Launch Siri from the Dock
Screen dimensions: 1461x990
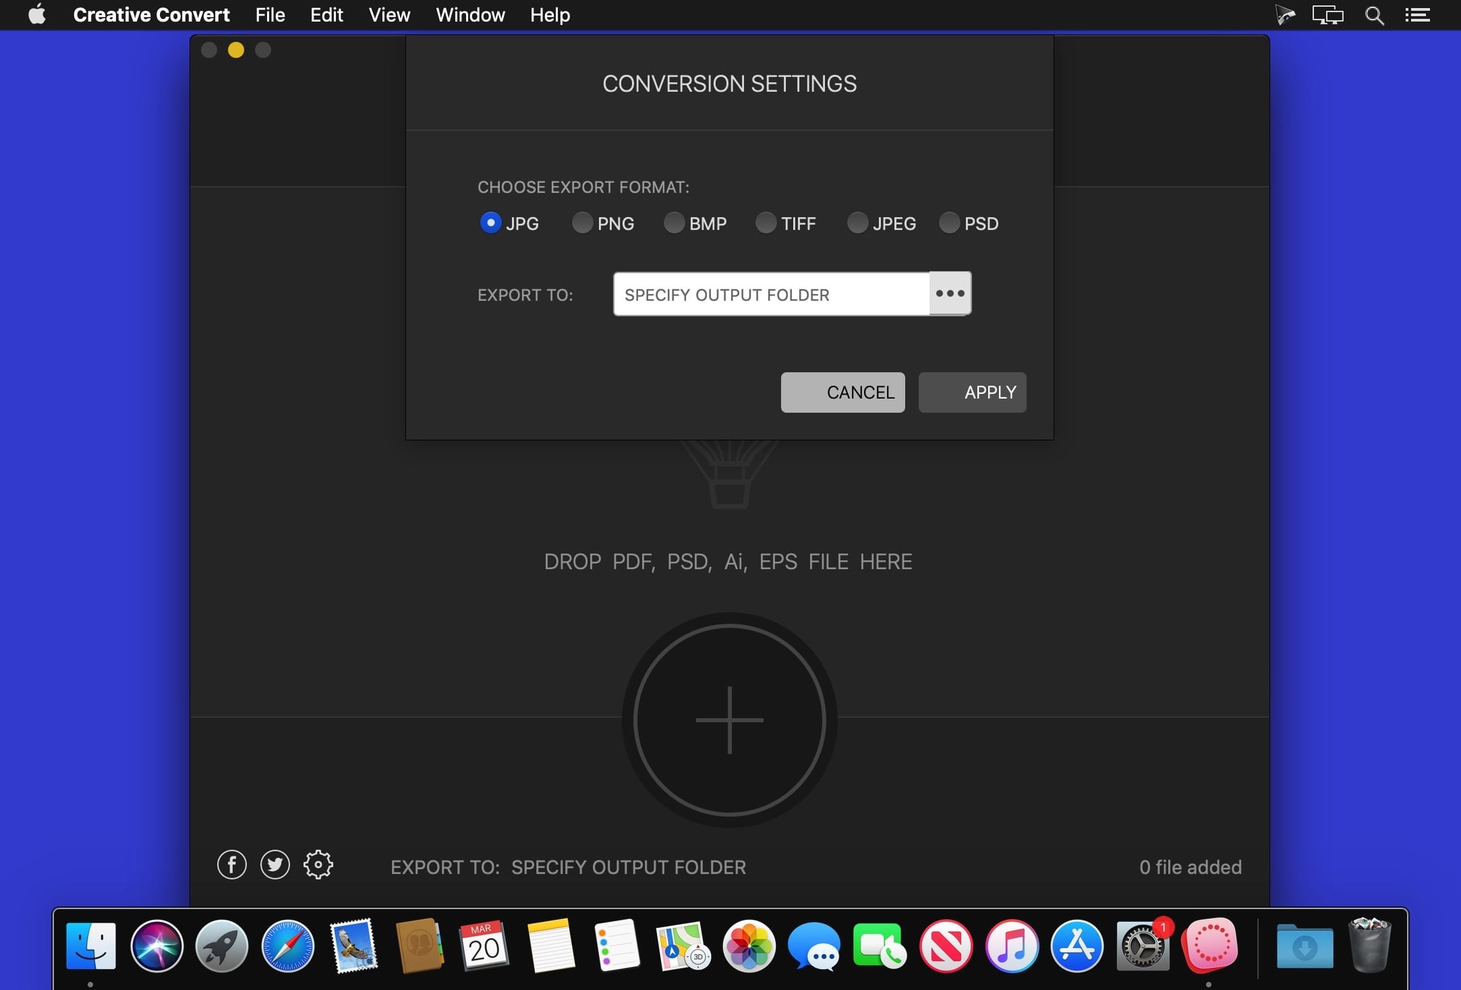click(x=156, y=945)
